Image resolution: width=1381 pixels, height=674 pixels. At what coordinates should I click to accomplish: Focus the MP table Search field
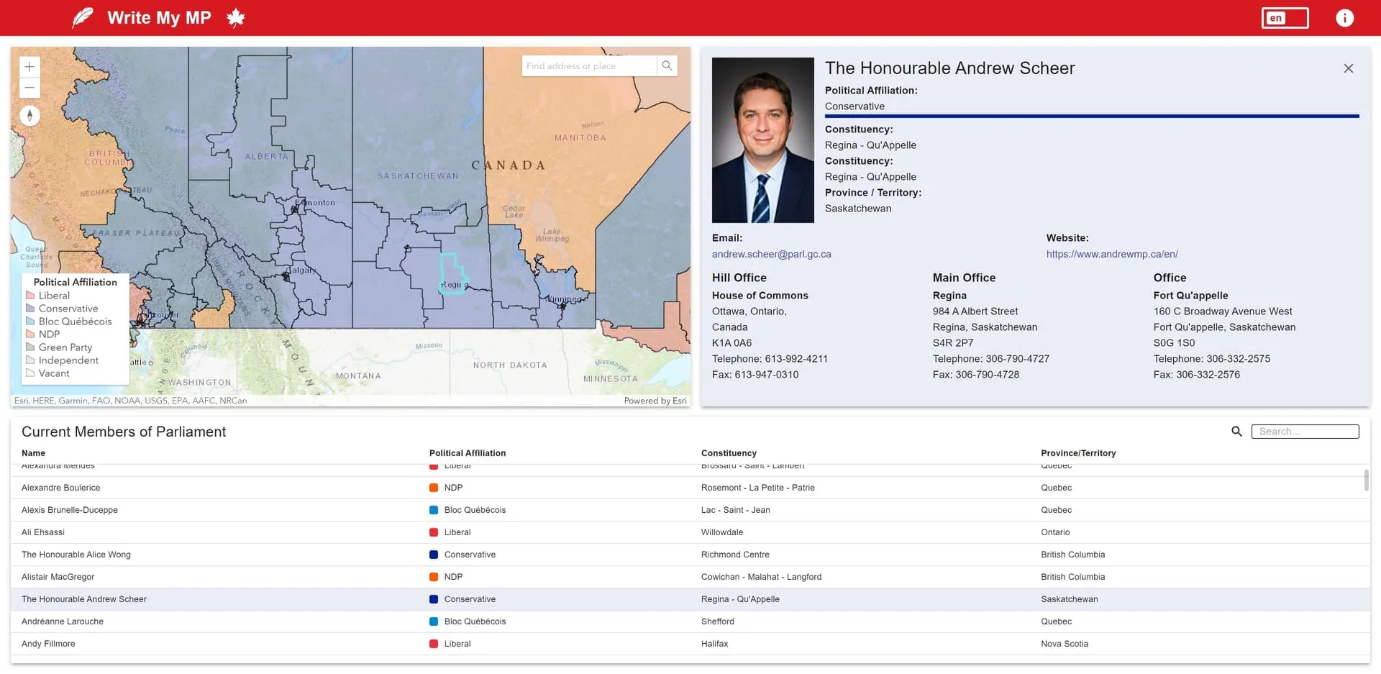1305,432
